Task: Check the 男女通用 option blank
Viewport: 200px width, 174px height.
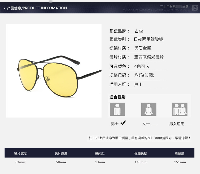Action: tap(188, 124)
